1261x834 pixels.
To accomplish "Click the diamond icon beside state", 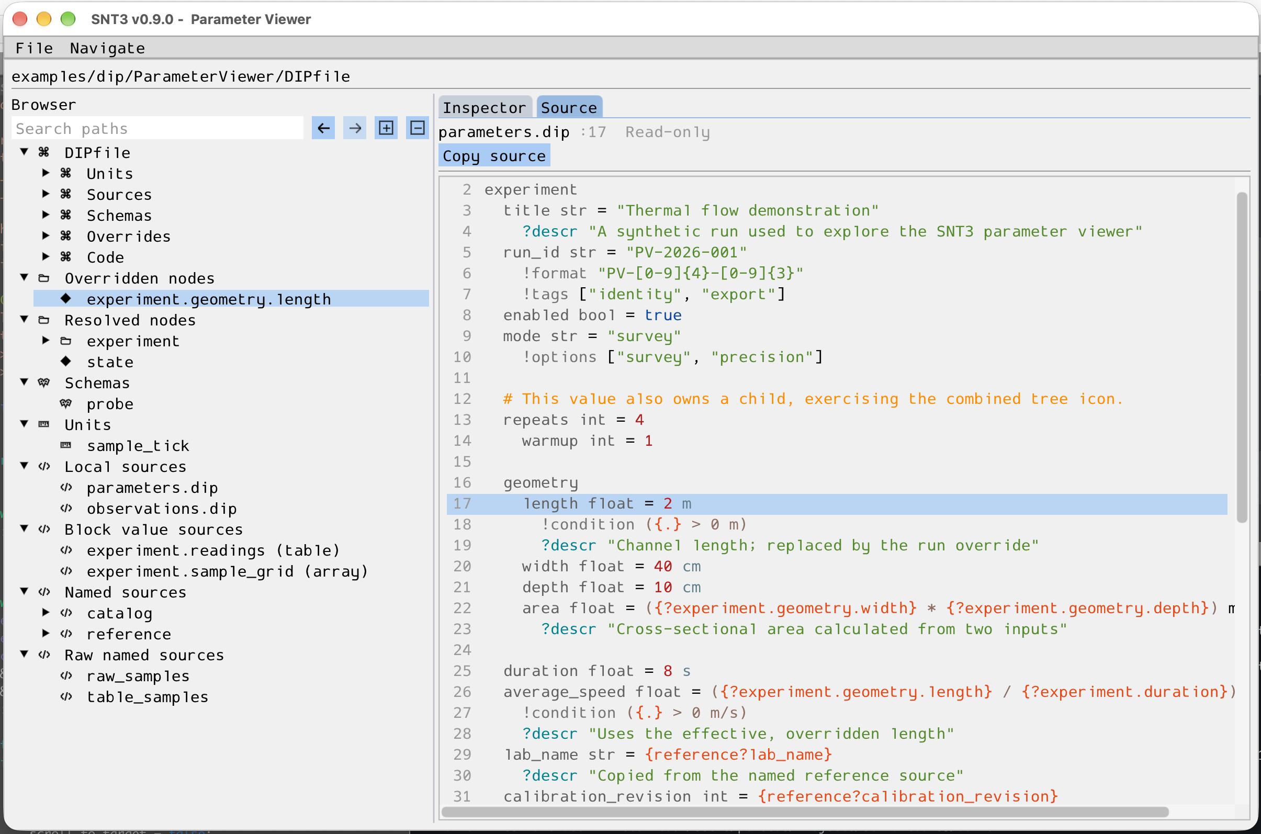I will coord(66,361).
